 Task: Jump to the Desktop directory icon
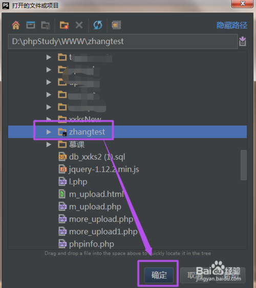point(31,25)
